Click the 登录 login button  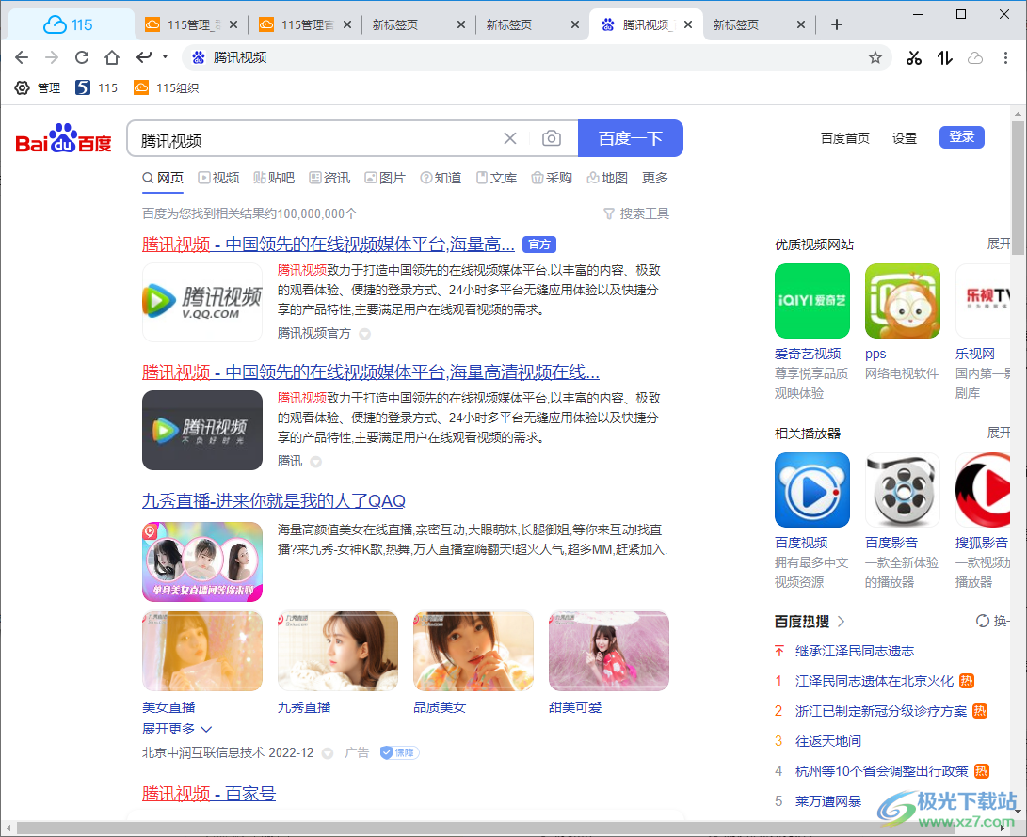[x=961, y=136]
